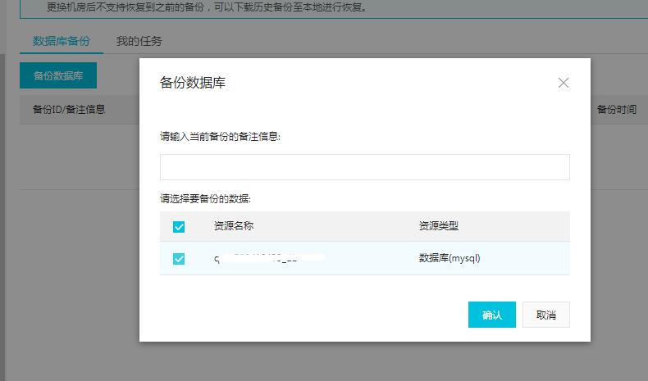This screenshot has width=648, height=381.
Task: Close the 备份数据库 dialog with X
Action: click(563, 83)
